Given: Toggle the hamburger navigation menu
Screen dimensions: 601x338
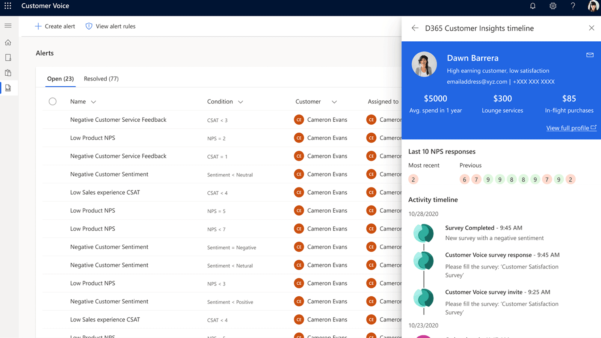Looking at the screenshot, I should pyautogui.click(x=8, y=26).
